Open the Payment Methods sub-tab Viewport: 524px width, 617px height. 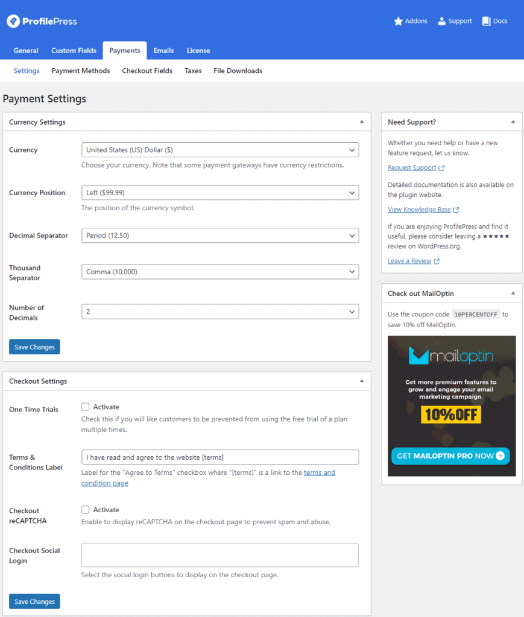[x=81, y=71]
